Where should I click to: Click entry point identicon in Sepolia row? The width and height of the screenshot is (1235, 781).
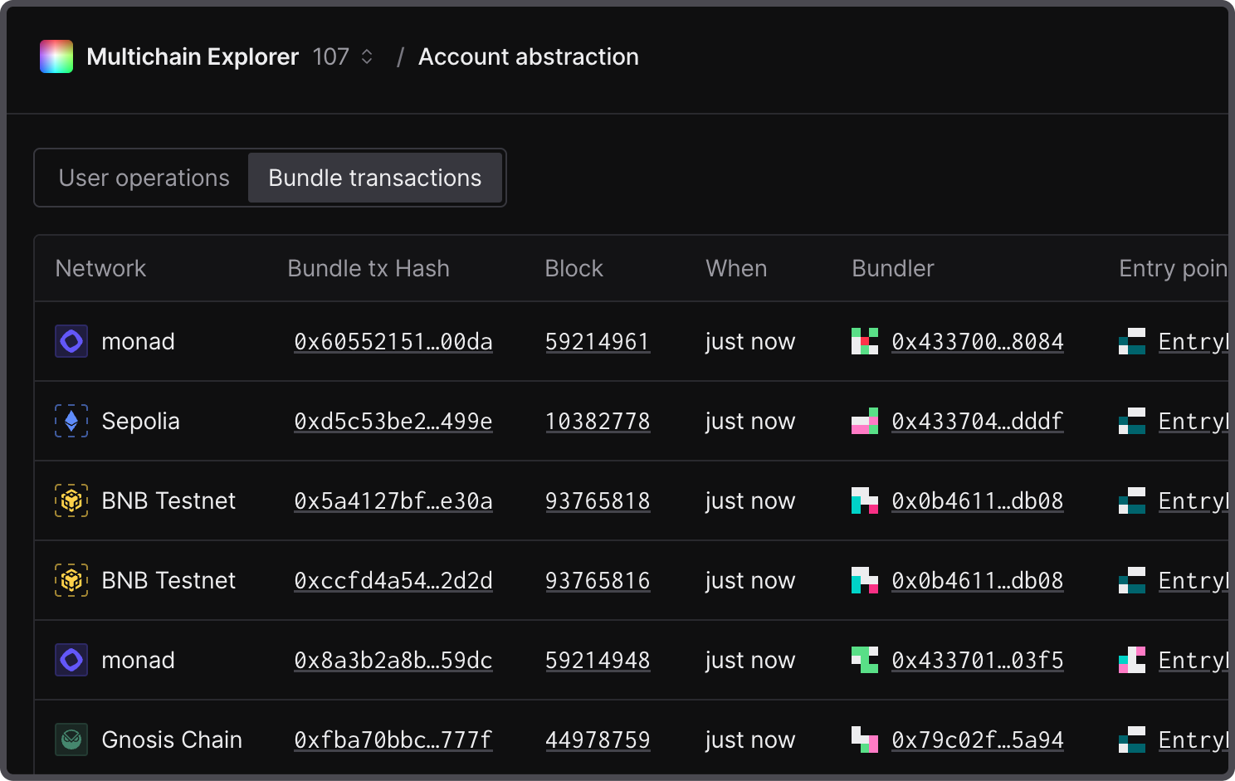(1132, 421)
